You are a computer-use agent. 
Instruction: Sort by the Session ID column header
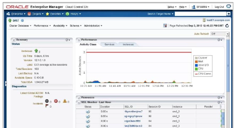click(x=160, y=107)
